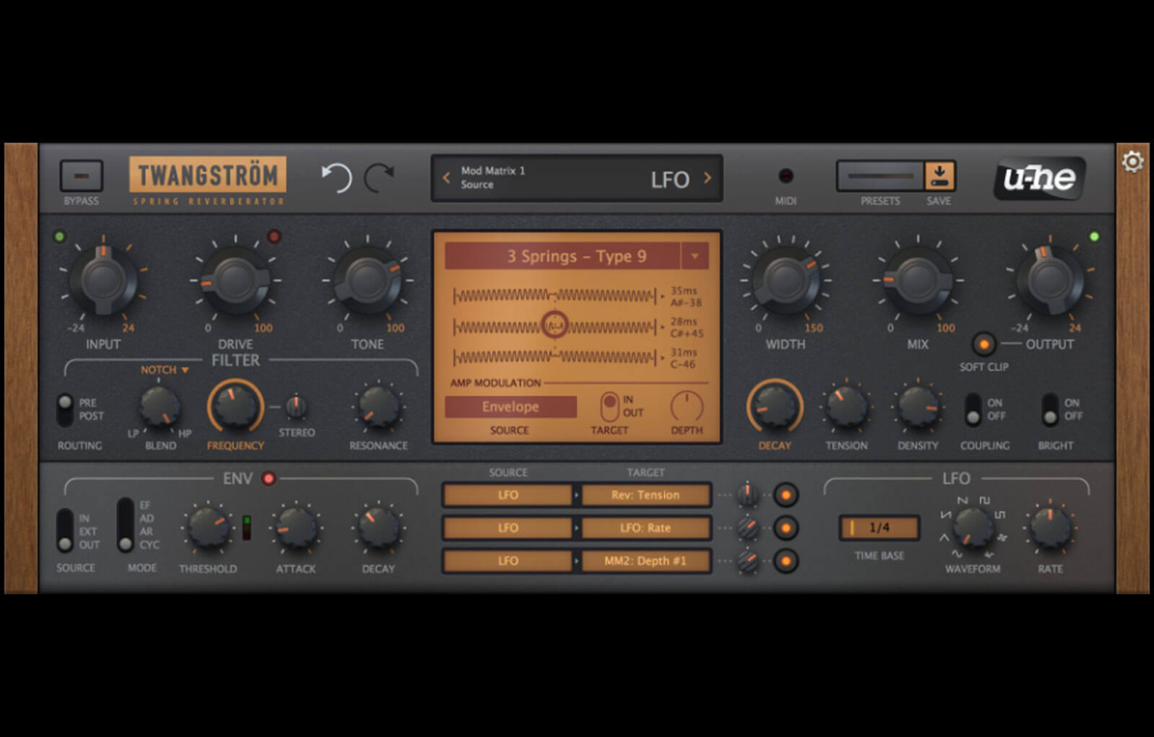This screenshot has width=1154, height=737.
Task: Click the Width knob
Action: (786, 281)
